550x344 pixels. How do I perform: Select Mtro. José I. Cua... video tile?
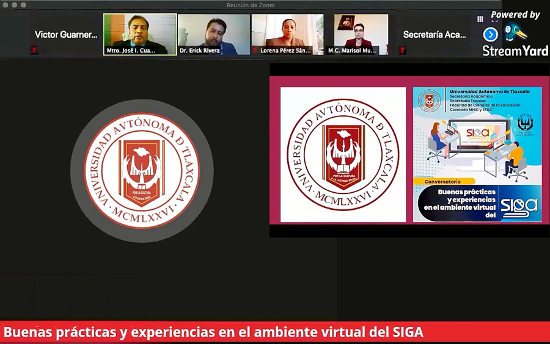140,34
